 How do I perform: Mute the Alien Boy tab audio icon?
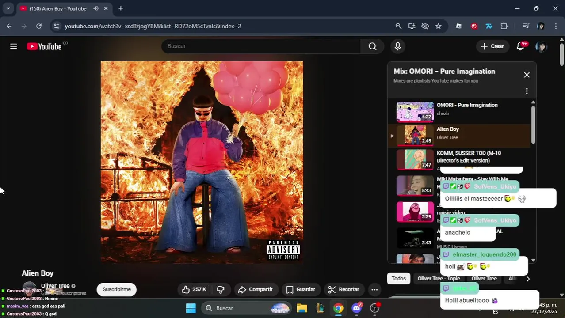coord(96,8)
